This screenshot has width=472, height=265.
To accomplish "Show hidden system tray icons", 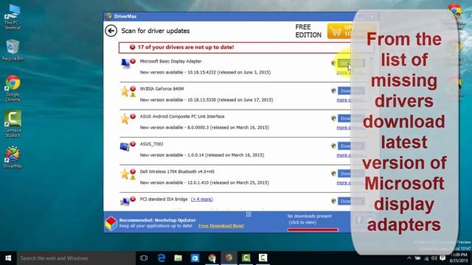I will coord(409,258).
